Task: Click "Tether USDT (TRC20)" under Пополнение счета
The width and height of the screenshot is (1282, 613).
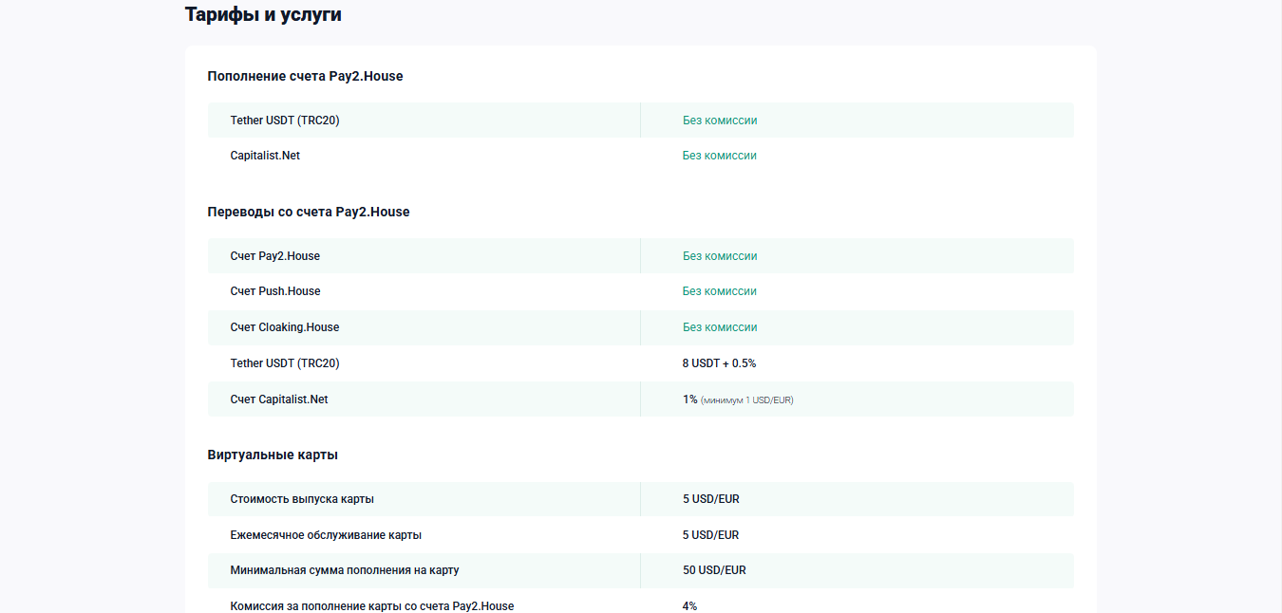Action: click(285, 121)
